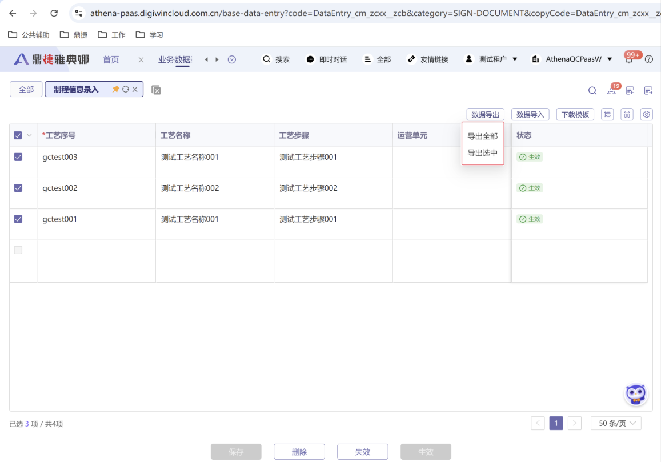Image resolution: width=661 pixels, height=462 pixels.
Task: Click the browser forward arrow
Action: click(x=33, y=13)
